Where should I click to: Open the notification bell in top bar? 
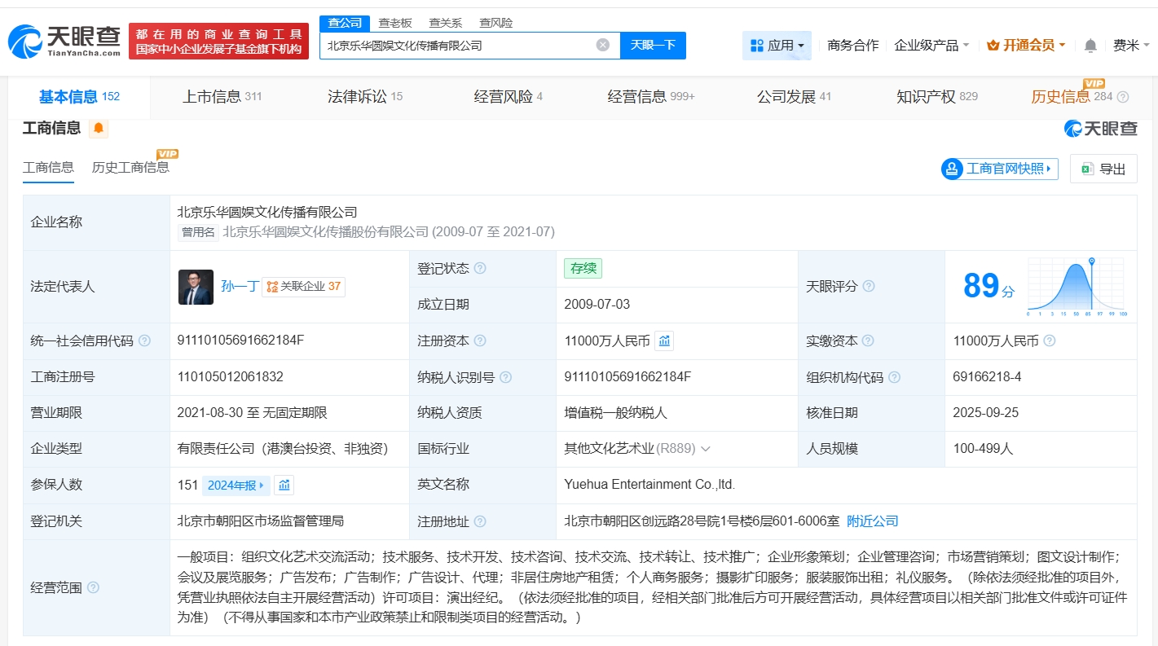coord(1090,46)
